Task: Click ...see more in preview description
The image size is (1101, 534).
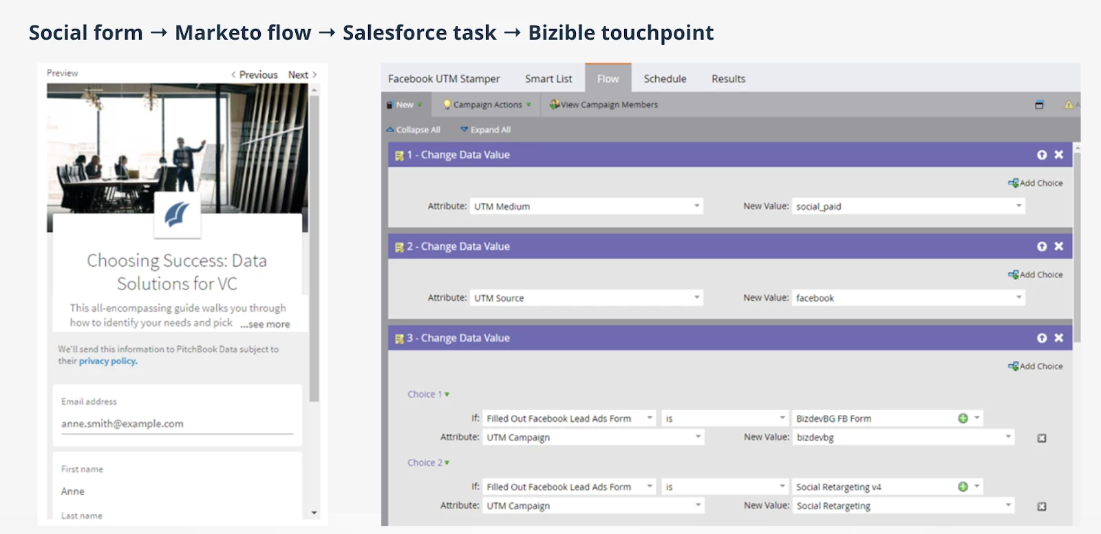Action: pos(265,324)
